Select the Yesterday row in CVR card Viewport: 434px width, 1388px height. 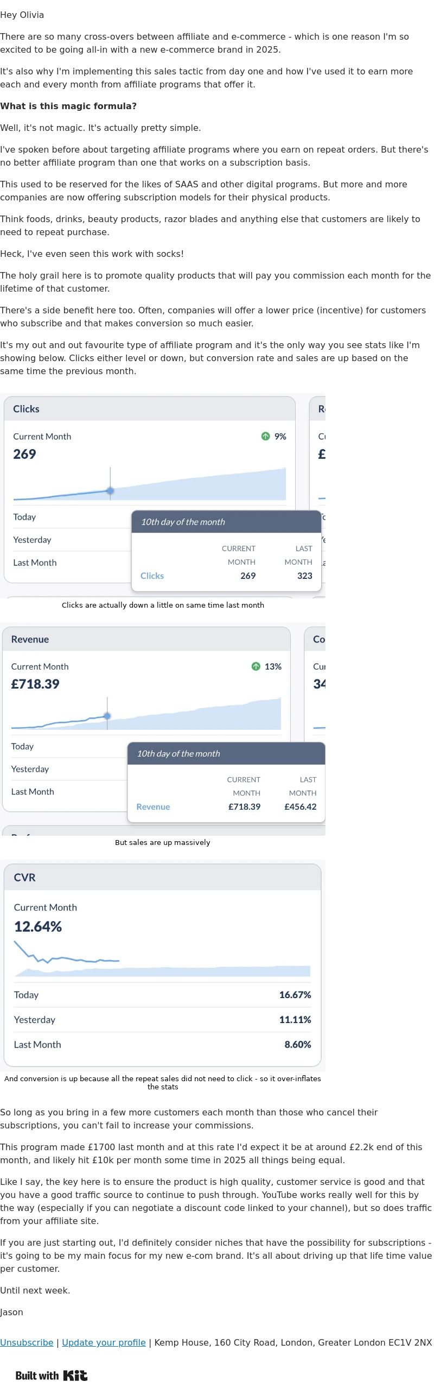pyautogui.click(x=163, y=1019)
